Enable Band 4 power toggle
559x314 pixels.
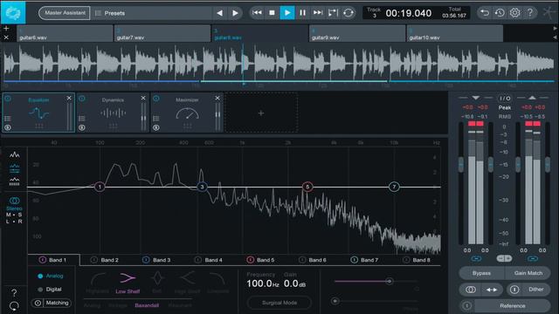tap(198, 260)
